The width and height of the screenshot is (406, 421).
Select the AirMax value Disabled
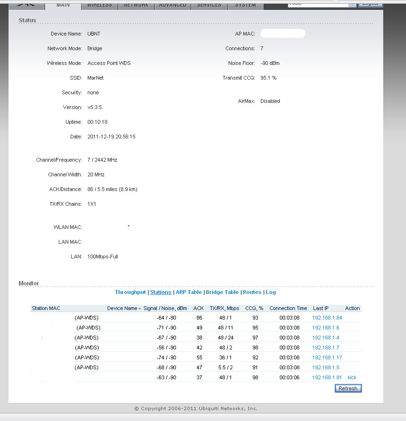tap(270, 101)
